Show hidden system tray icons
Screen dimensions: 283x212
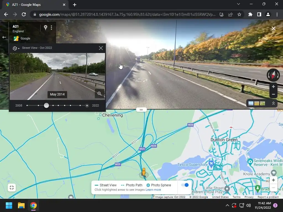click(x=227, y=205)
